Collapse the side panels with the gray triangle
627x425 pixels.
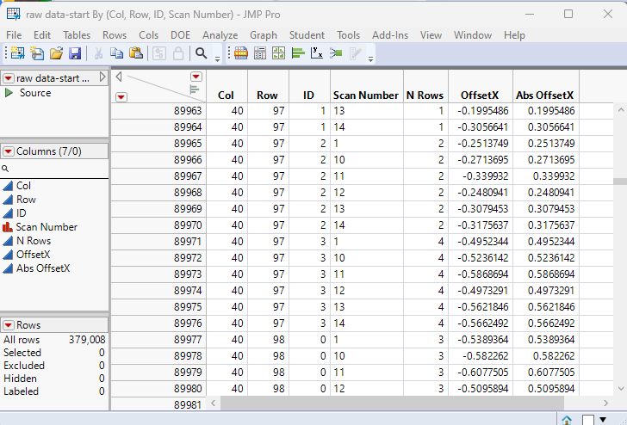(x=119, y=77)
